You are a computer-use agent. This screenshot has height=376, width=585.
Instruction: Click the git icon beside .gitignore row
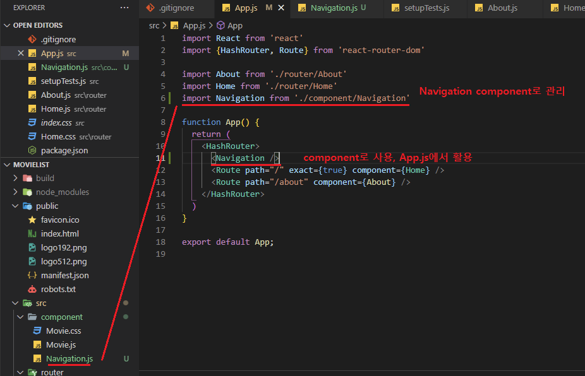32,39
